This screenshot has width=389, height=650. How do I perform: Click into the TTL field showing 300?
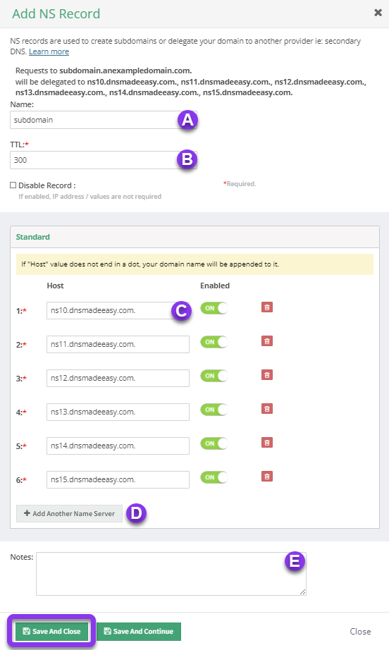coord(104,160)
